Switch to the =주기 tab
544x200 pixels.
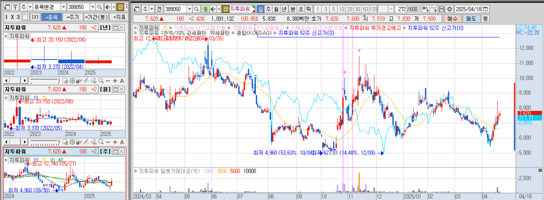click(x=73, y=17)
